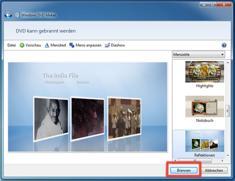Select the Highlights menu style thumbnail
Image resolution: width=235 pixels, height=181 pixels.
point(204,72)
